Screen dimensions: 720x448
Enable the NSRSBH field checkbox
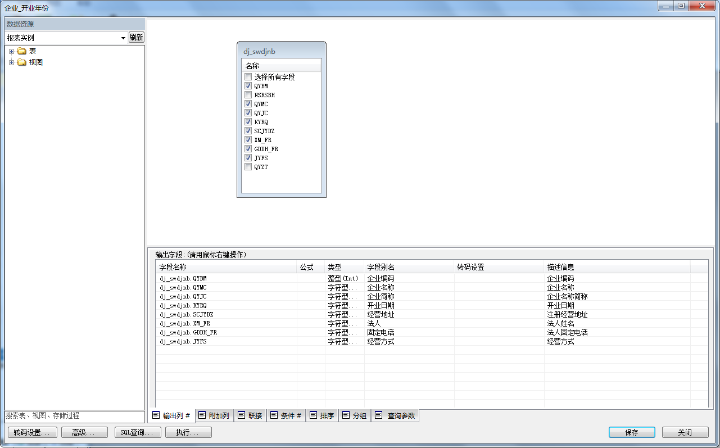point(248,95)
